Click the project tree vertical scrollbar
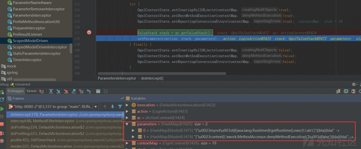This screenshot has width=361, height=149. pos(71,48)
